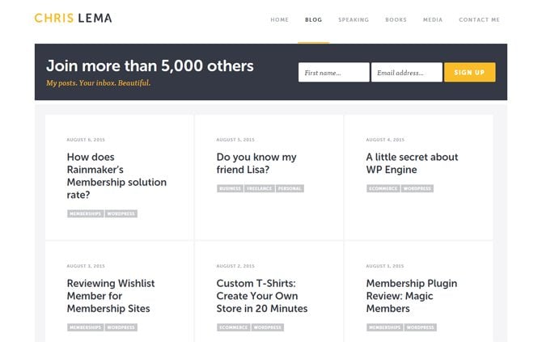
Task: Click Ecommerce tag under WP Engine post
Action: (383, 188)
